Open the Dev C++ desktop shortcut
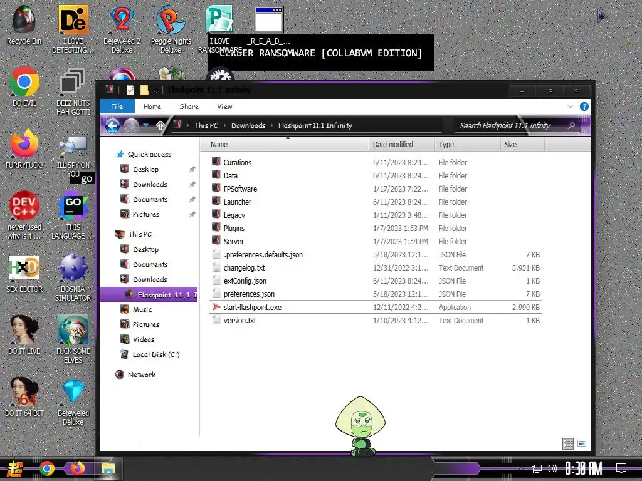642x481 pixels. point(24,215)
